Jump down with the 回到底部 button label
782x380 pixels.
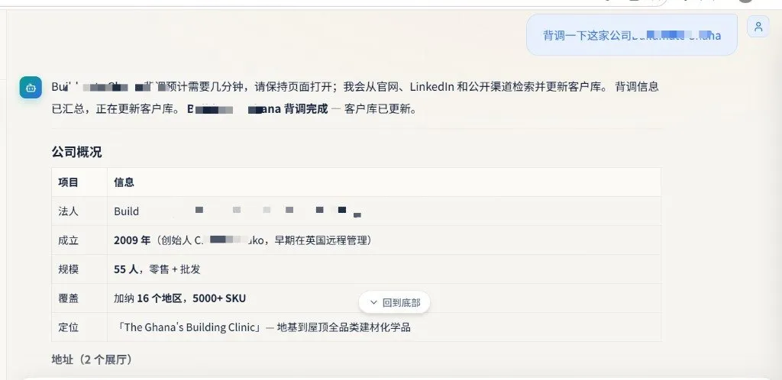401,302
